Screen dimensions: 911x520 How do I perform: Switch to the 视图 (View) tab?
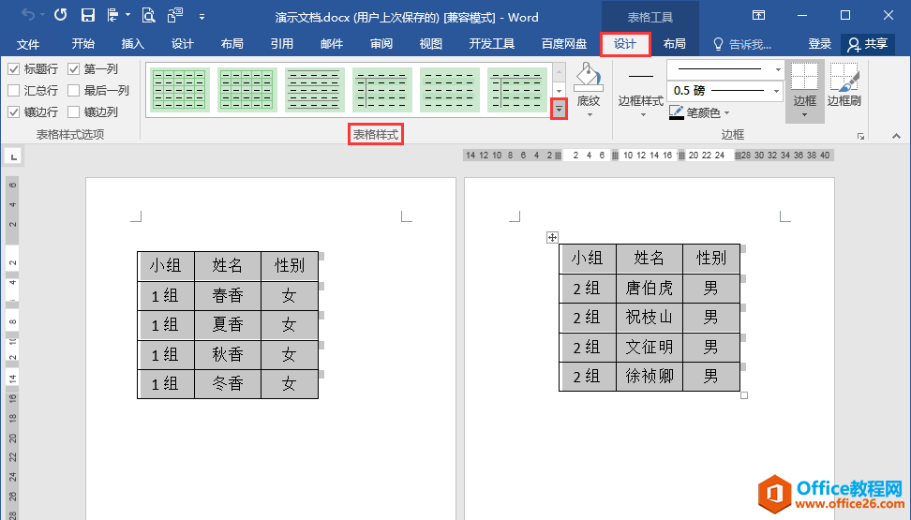click(x=430, y=44)
